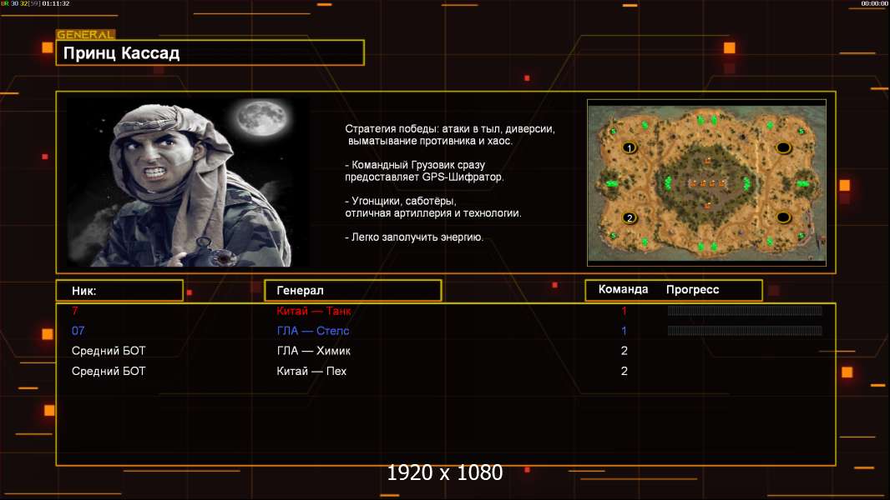
Task: Select the blue player nickname '07'
Action: pos(78,331)
